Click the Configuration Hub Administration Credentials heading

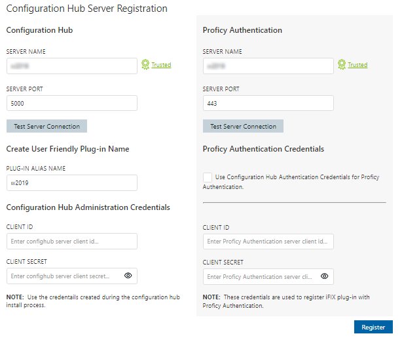click(88, 207)
